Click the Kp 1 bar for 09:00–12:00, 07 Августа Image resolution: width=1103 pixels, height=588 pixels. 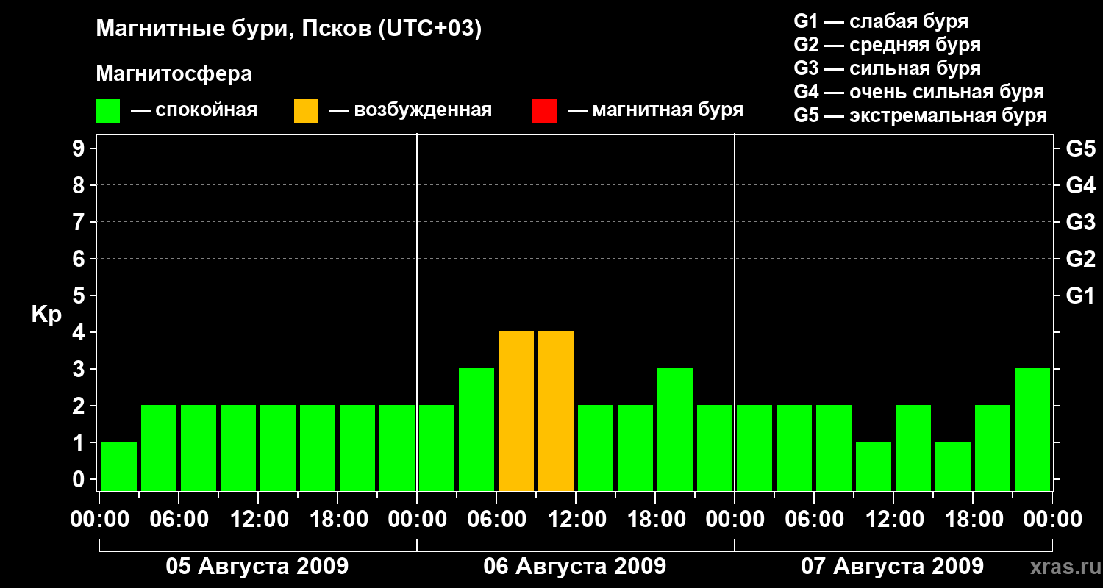[x=874, y=466]
